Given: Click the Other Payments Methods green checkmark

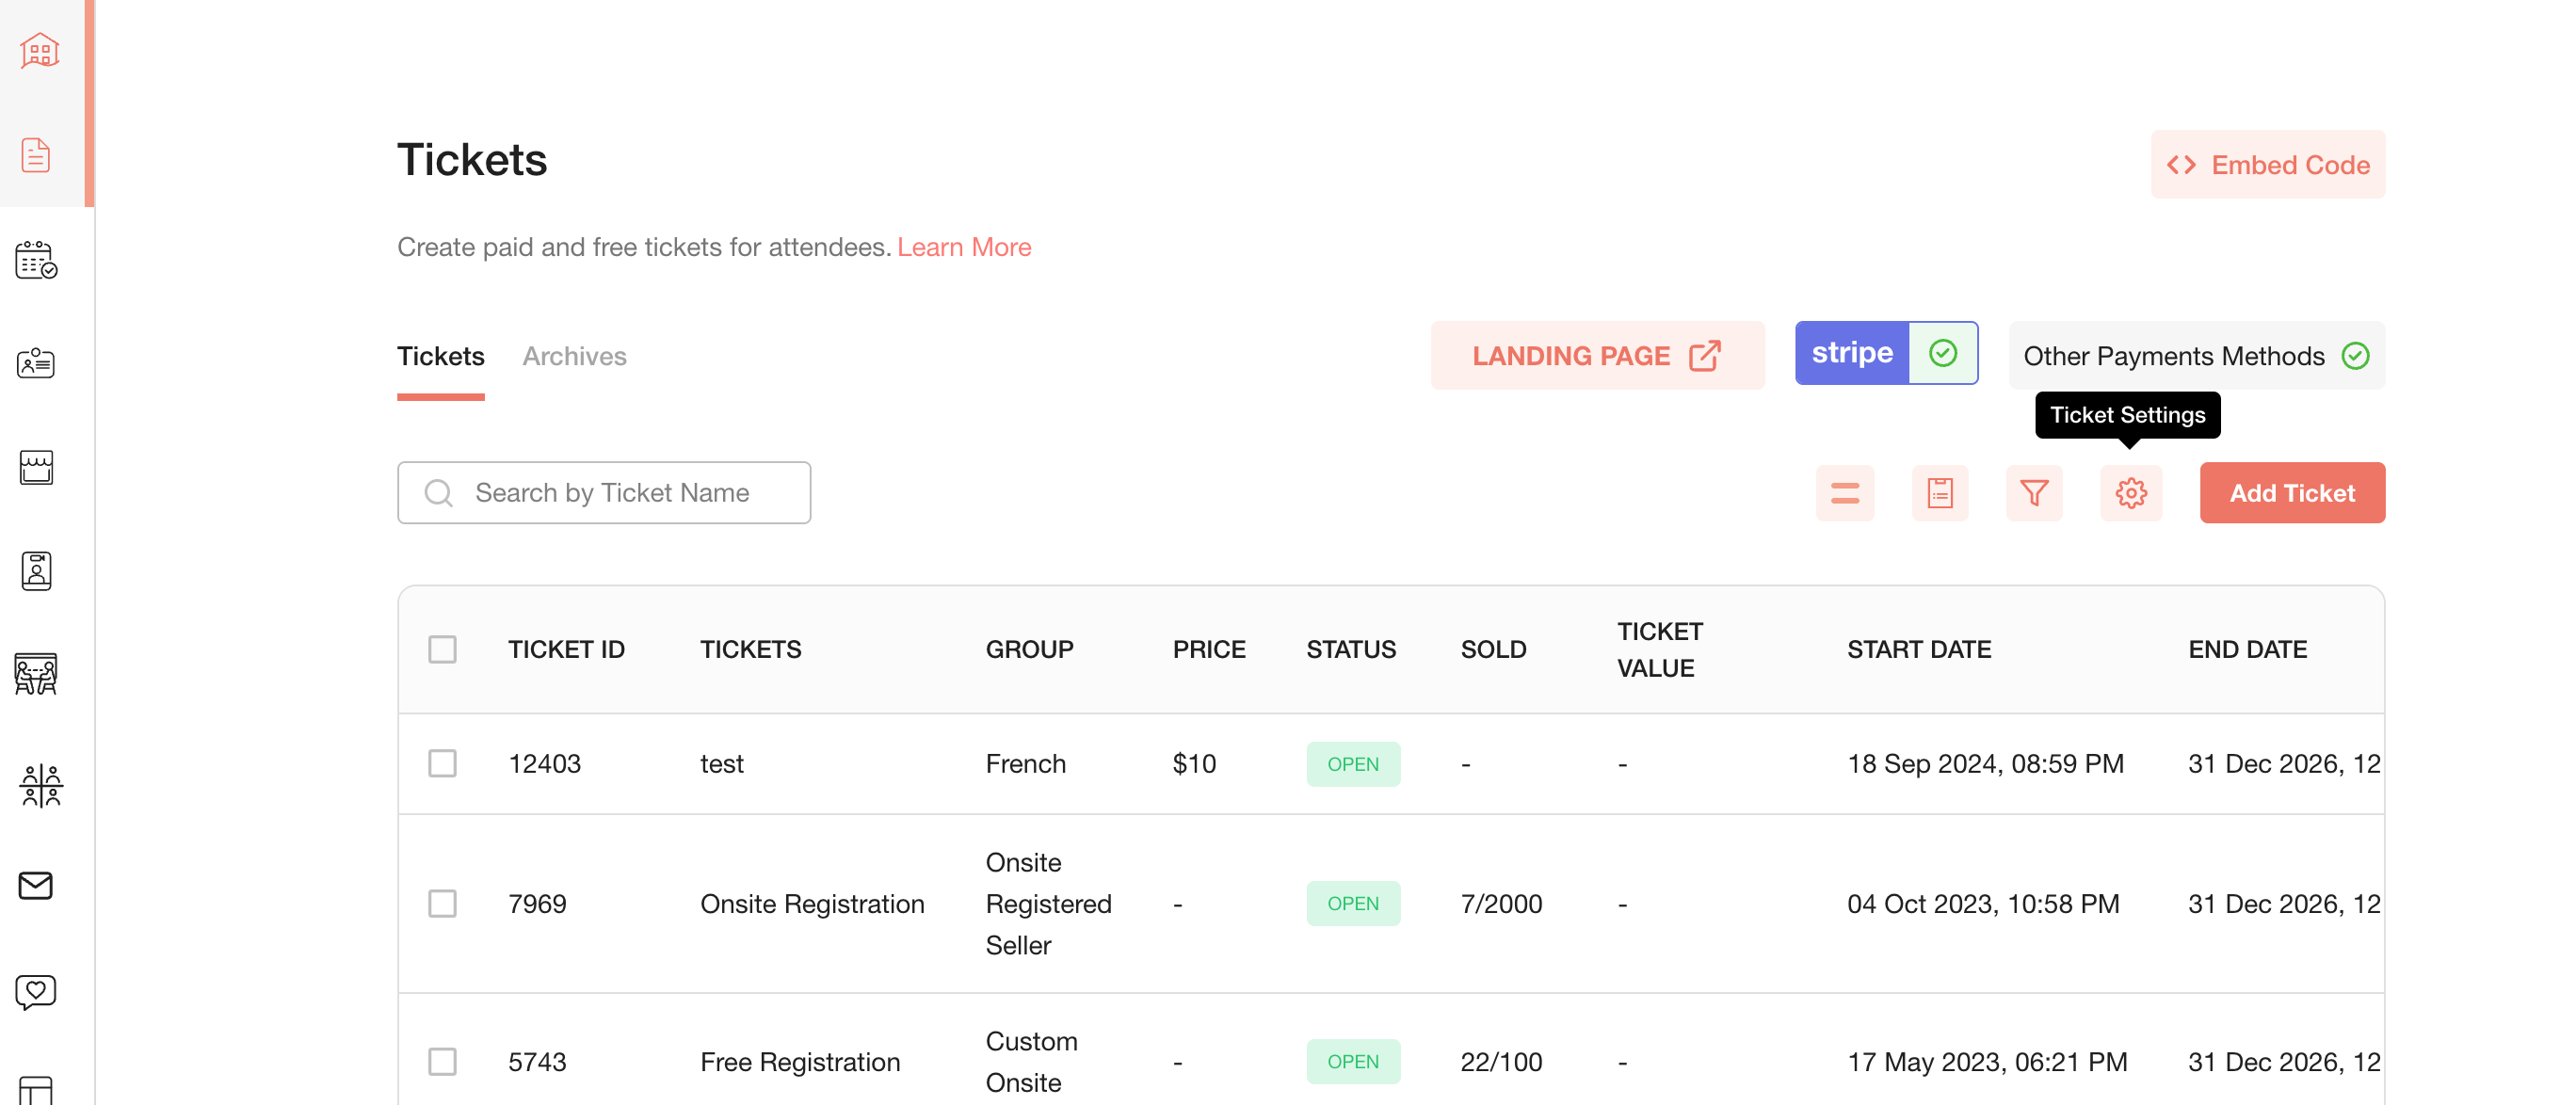Looking at the screenshot, I should 2355,355.
